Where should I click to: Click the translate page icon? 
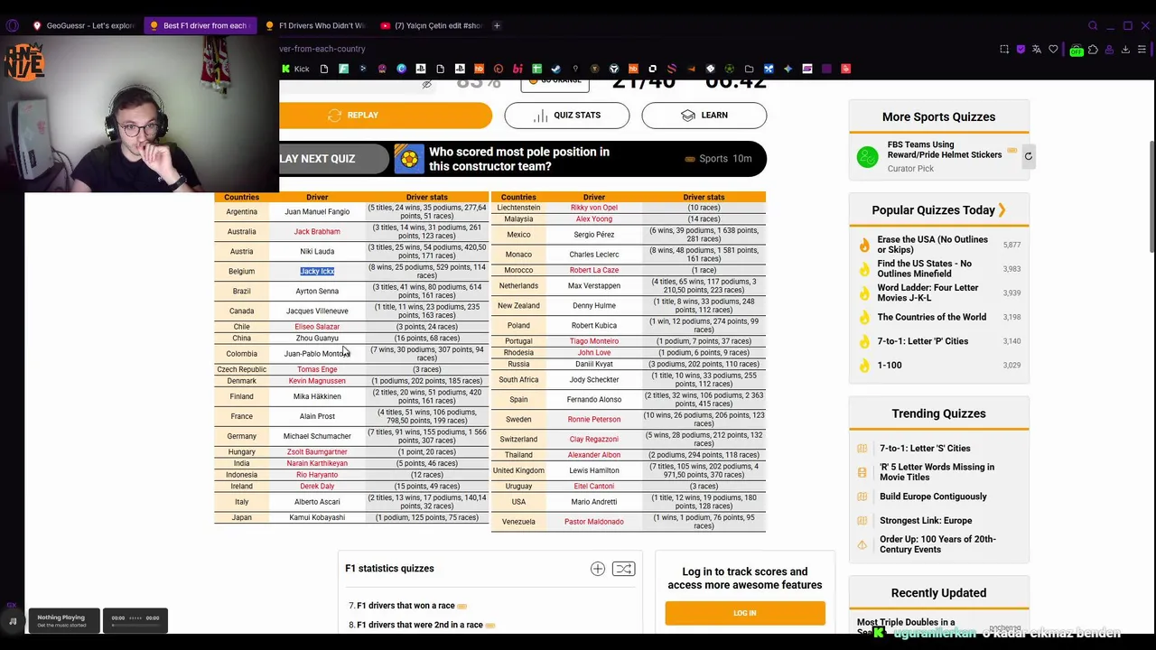(x=1037, y=50)
